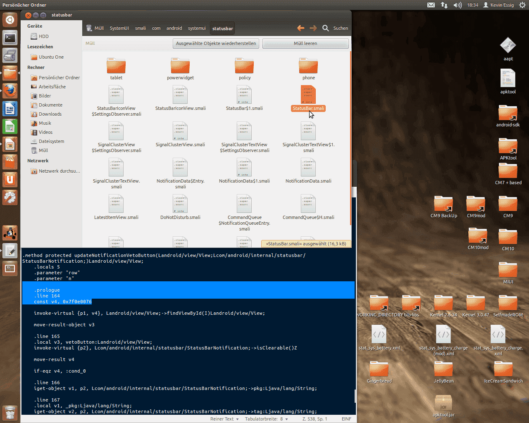Open Bilder in sidebar
The height and width of the screenshot is (423, 529).
[41, 96]
